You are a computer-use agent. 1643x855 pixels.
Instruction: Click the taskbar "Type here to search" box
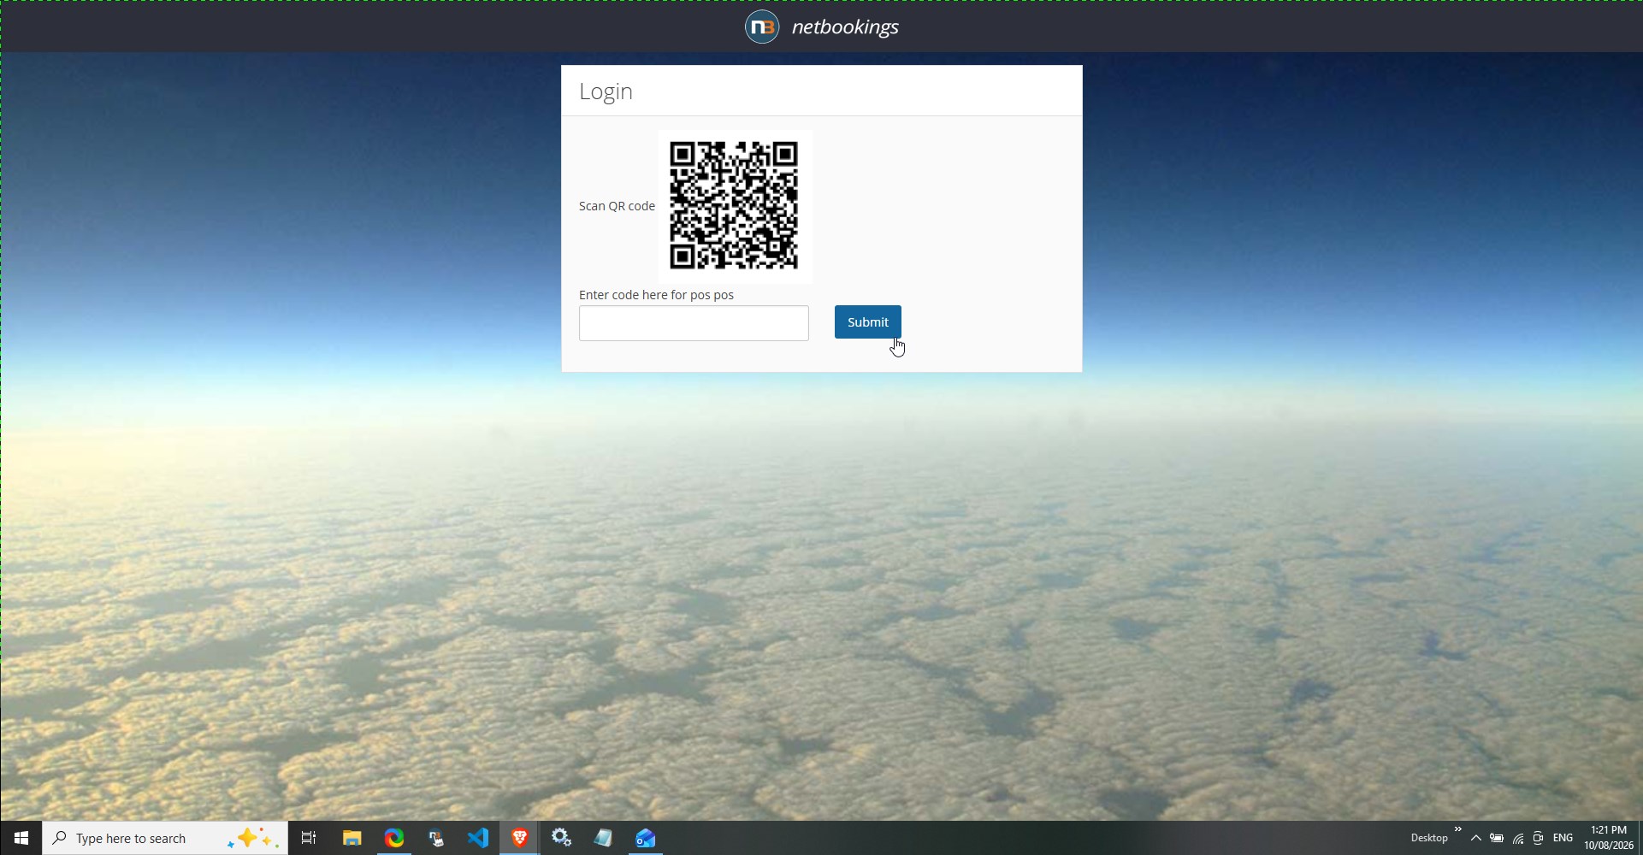tap(165, 838)
